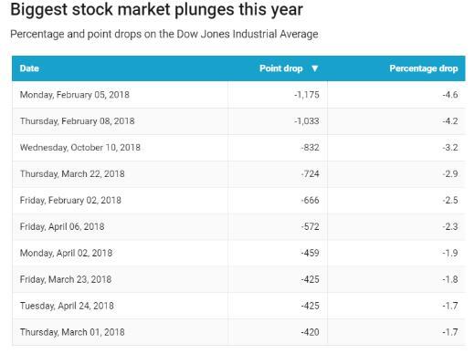Click the Dow Jones Industrial Average subtitle

point(248,34)
